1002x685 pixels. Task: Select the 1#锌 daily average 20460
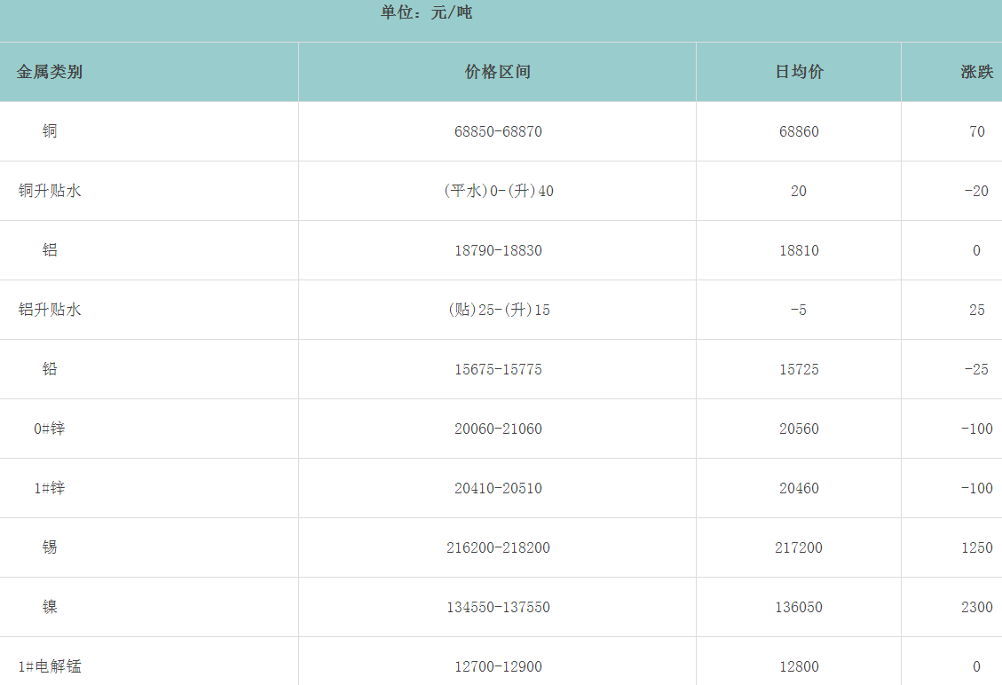tap(799, 488)
